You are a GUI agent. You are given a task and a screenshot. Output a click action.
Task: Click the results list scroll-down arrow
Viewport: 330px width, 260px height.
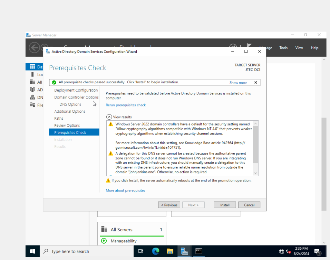coord(256,173)
